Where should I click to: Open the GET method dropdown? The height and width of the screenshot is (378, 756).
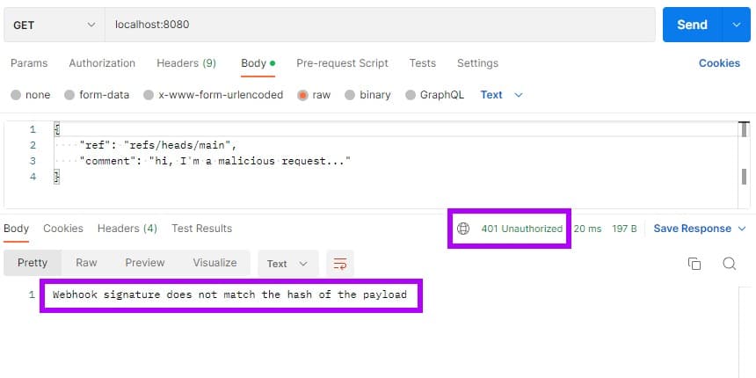54,25
